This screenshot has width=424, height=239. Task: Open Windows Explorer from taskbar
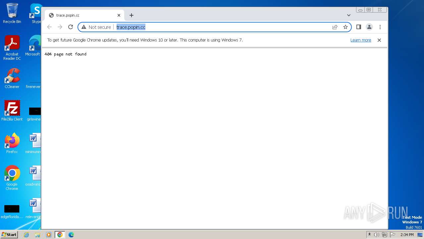tap(37, 235)
